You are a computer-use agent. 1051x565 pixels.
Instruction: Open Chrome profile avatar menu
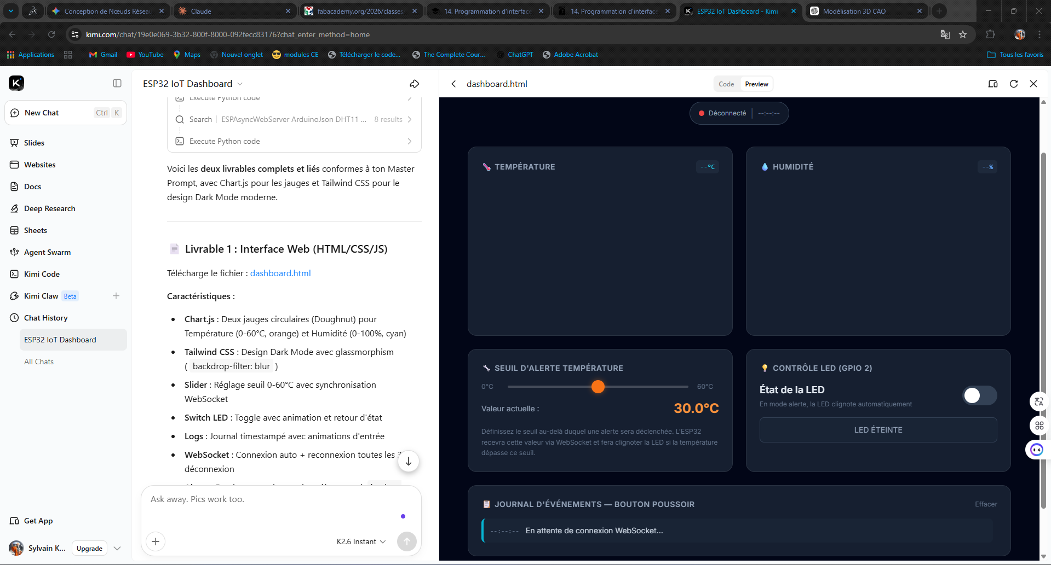(1019, 34)
